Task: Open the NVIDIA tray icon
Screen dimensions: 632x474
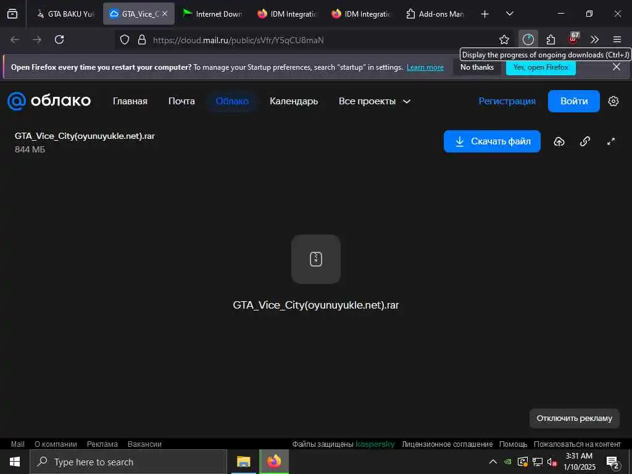Action: pos(508,462)
